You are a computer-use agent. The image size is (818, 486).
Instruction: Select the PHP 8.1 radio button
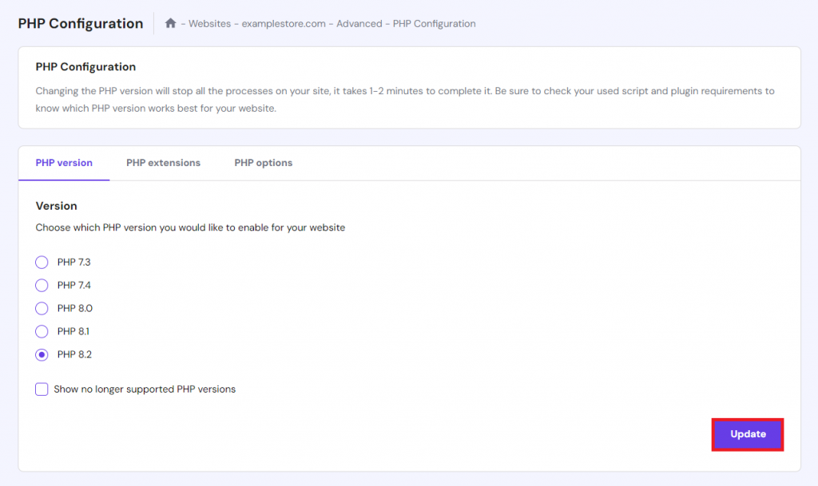[42, 331]
